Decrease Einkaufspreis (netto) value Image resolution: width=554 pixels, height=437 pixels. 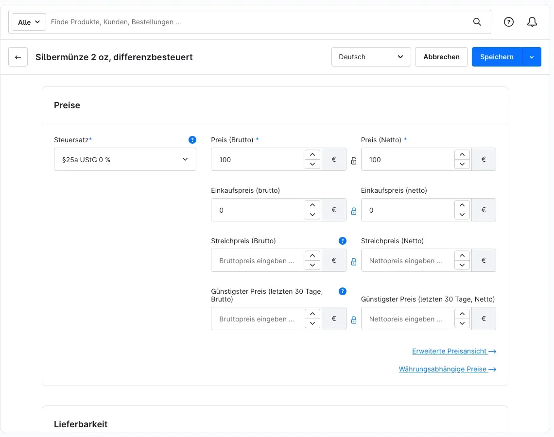point(462,215)
